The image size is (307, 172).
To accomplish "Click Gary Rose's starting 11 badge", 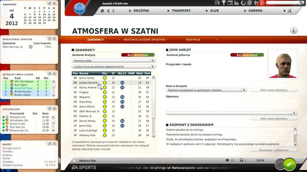I will click(x=122, y=102).
